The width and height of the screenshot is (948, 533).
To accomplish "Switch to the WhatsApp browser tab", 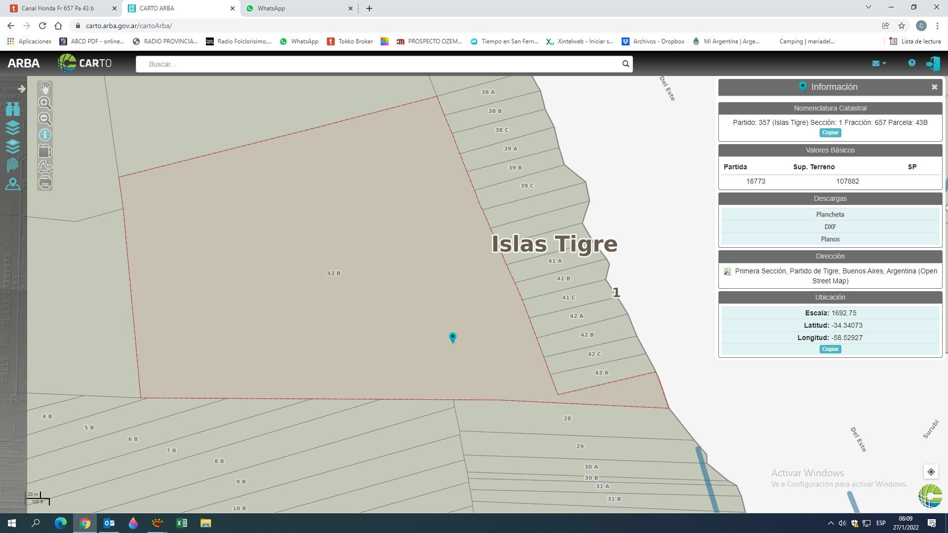I will pos(300,8).
